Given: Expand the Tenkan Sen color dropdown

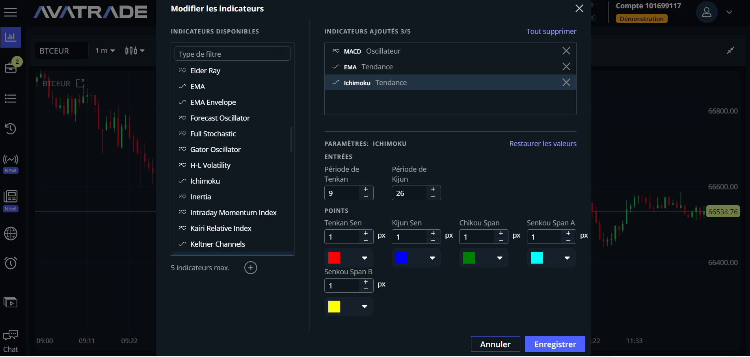Looking at the screenshot, I should coord(365,258).
